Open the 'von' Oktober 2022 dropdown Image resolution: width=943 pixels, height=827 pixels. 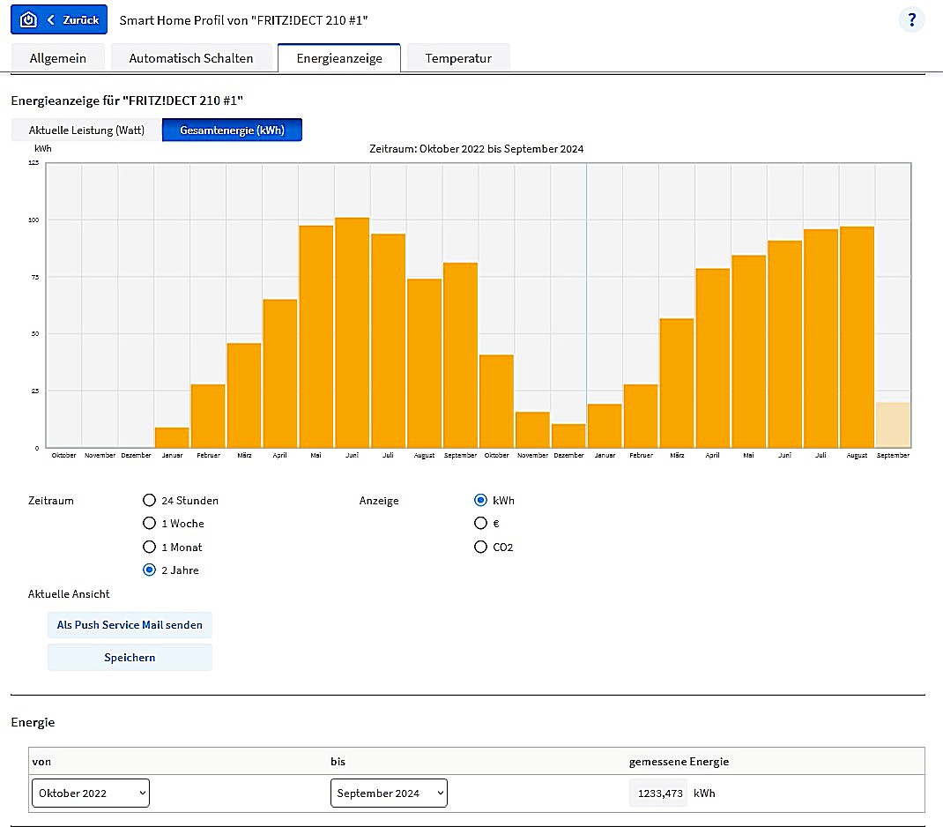(x=90, y=793)
